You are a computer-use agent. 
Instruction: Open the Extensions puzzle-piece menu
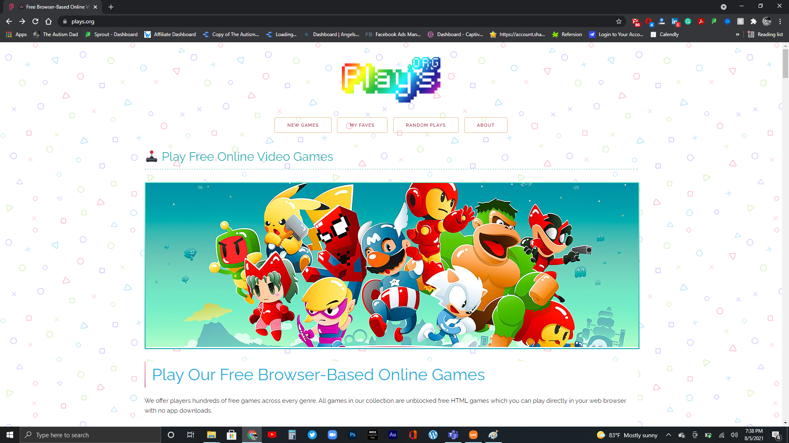click(x=754, y=21)
